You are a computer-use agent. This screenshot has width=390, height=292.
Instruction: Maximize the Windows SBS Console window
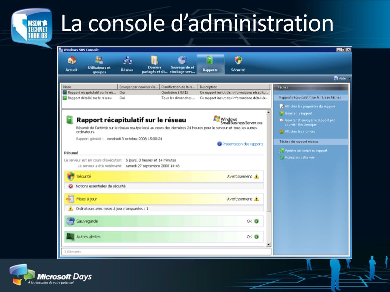(x=344, y=50)
